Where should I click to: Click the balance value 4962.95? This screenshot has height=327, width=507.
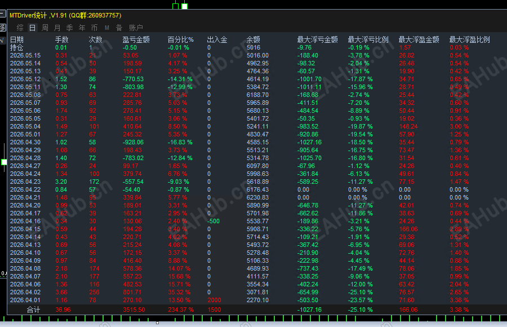[257, 63]
